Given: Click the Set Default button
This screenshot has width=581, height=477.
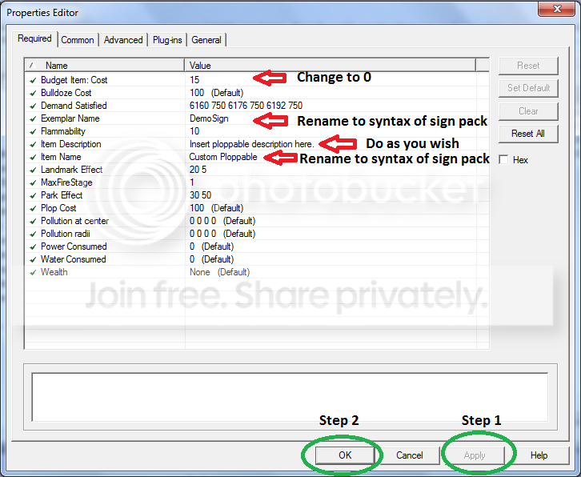Looking at the screenshot, I should point(528,88).
